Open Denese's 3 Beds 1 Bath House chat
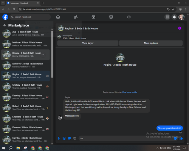189x151 pixels. coord(26,129)
